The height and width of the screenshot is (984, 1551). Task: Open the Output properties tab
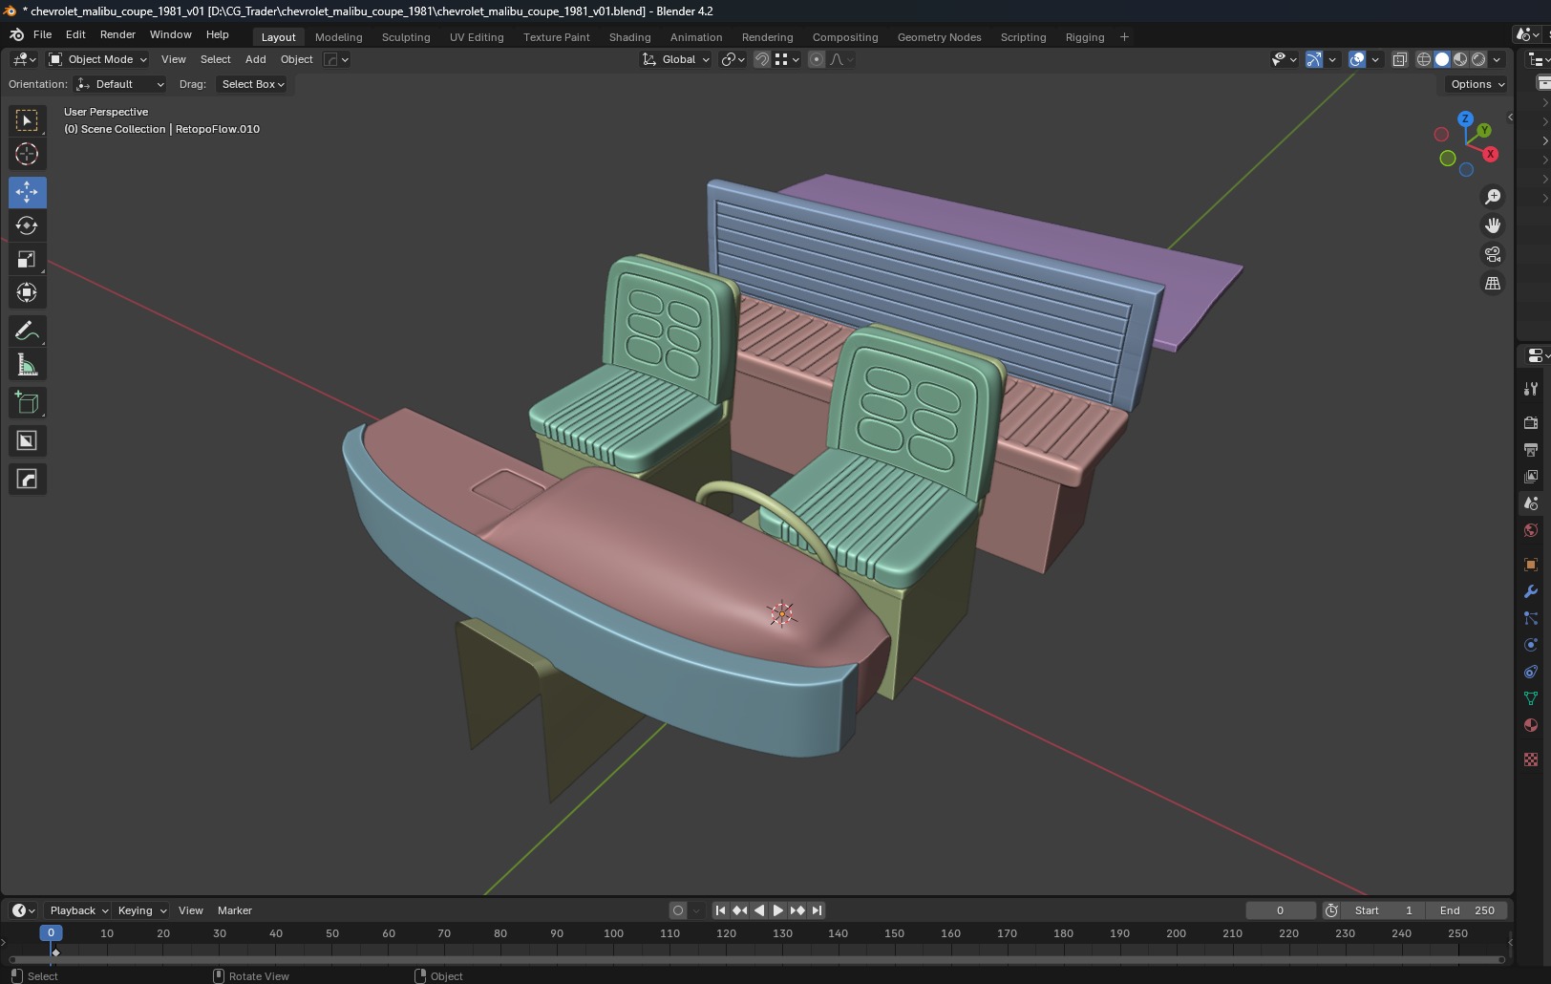pyautogui.click(x=1531, y=449)
